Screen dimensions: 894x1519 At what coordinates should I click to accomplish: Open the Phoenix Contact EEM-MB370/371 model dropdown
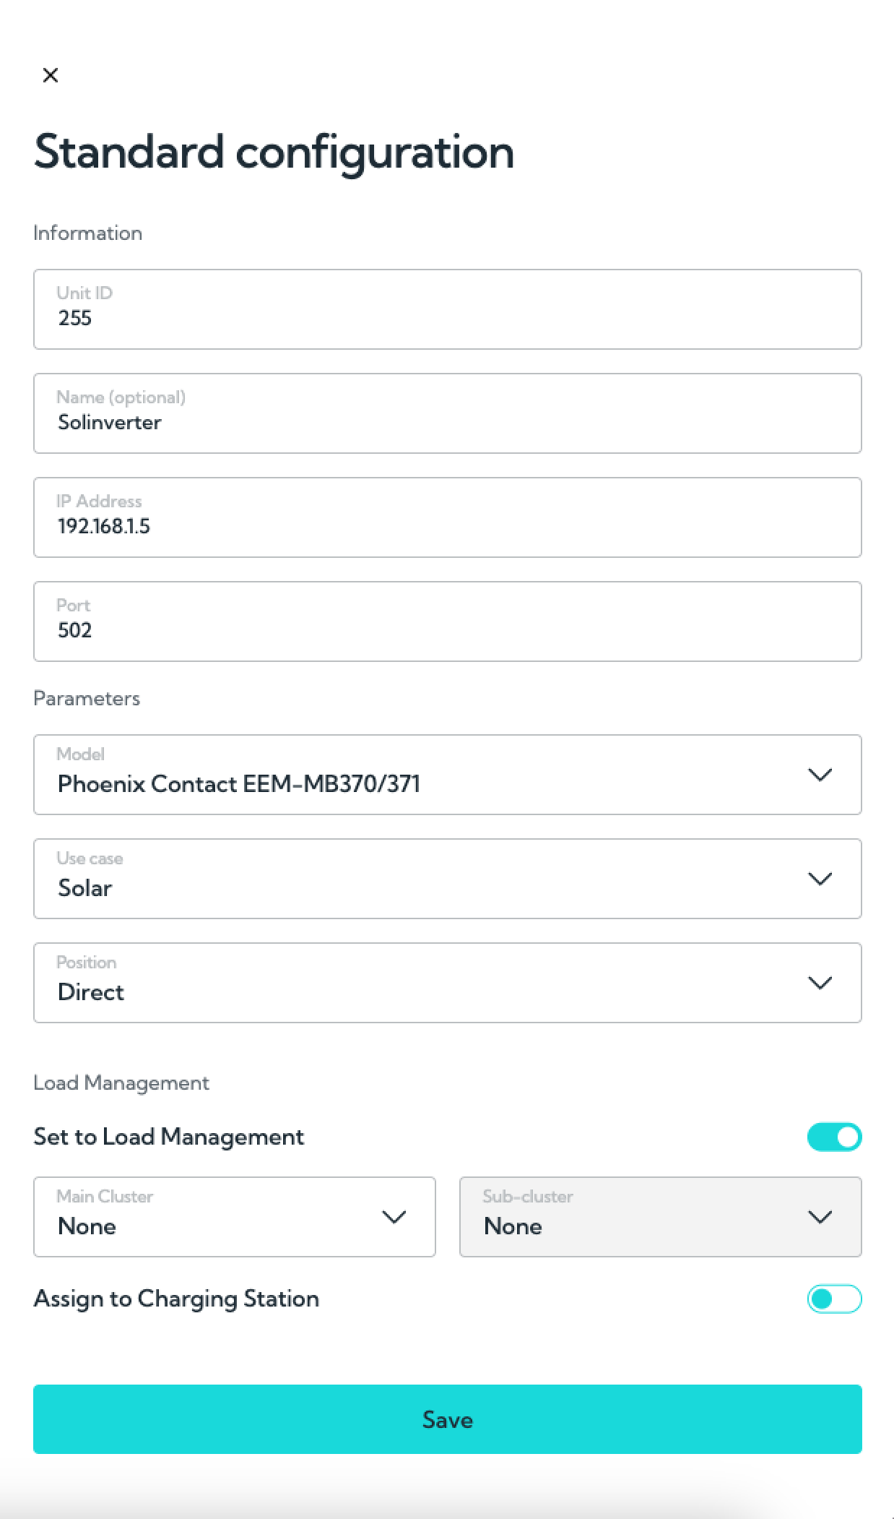[448, 775]
